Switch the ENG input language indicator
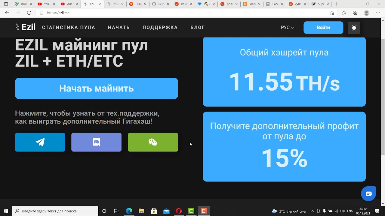 click(350, 211)
